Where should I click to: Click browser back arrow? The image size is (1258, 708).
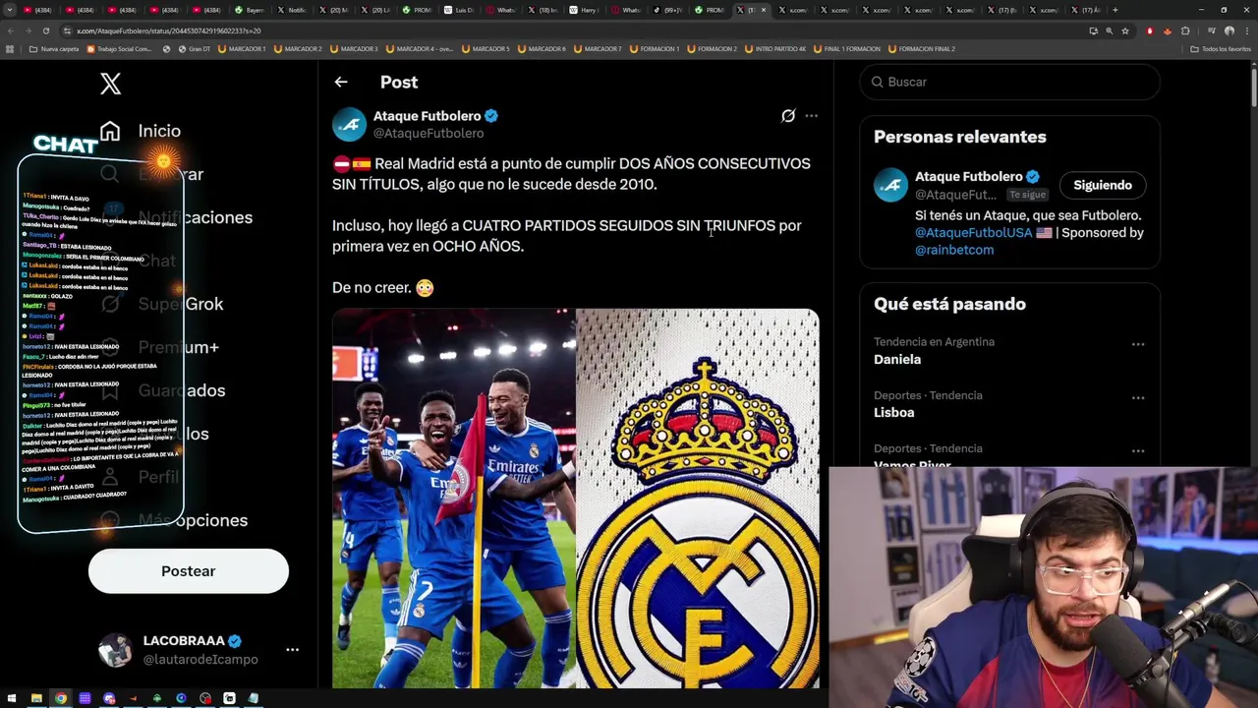point(10,30)
